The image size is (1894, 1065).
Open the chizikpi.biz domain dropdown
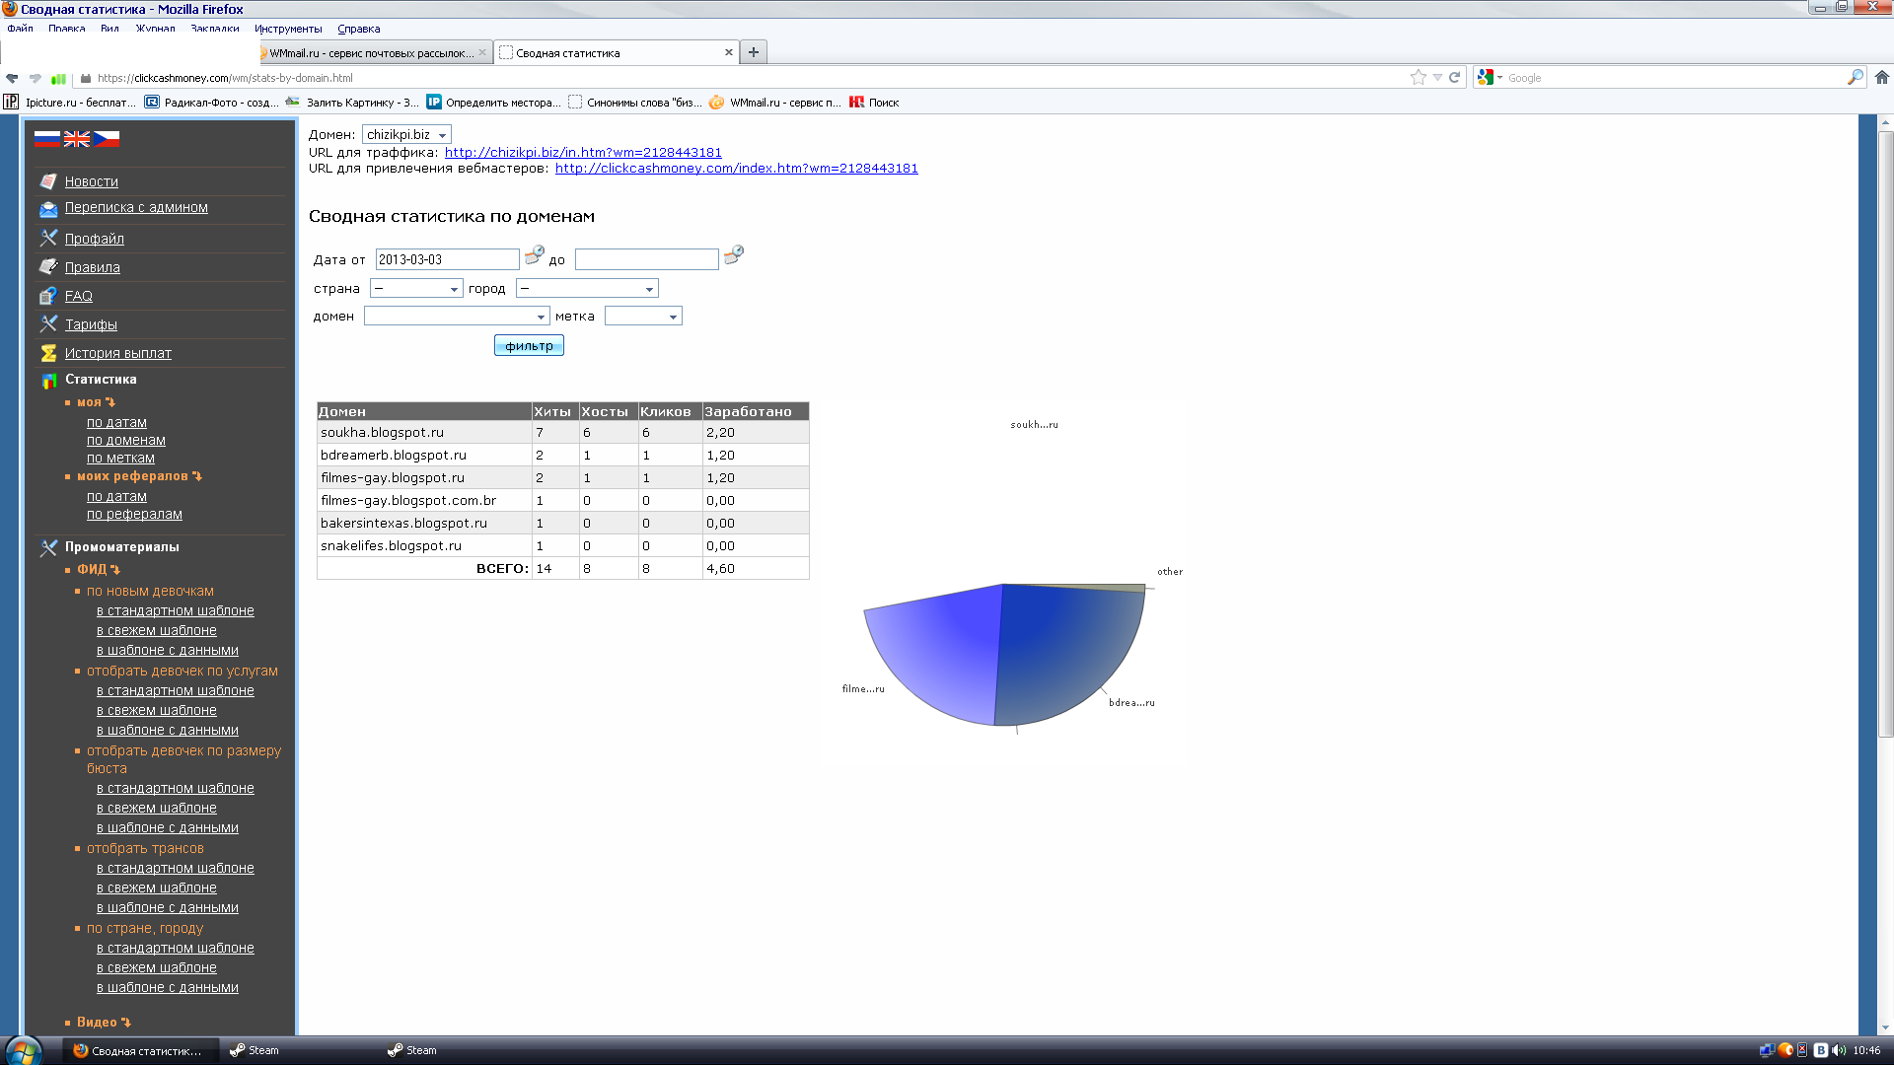pos(406,135)
